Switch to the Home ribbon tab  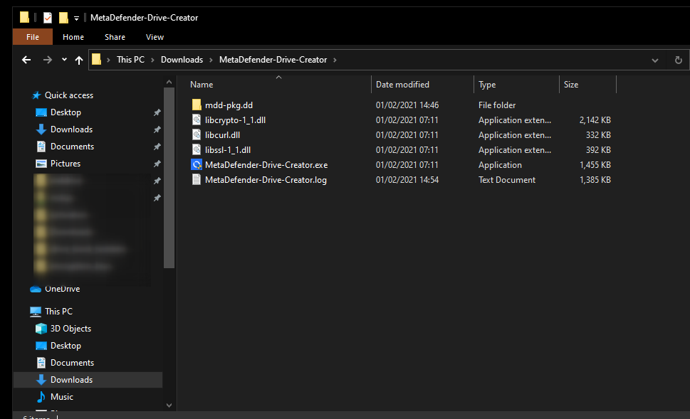point(73,37)
